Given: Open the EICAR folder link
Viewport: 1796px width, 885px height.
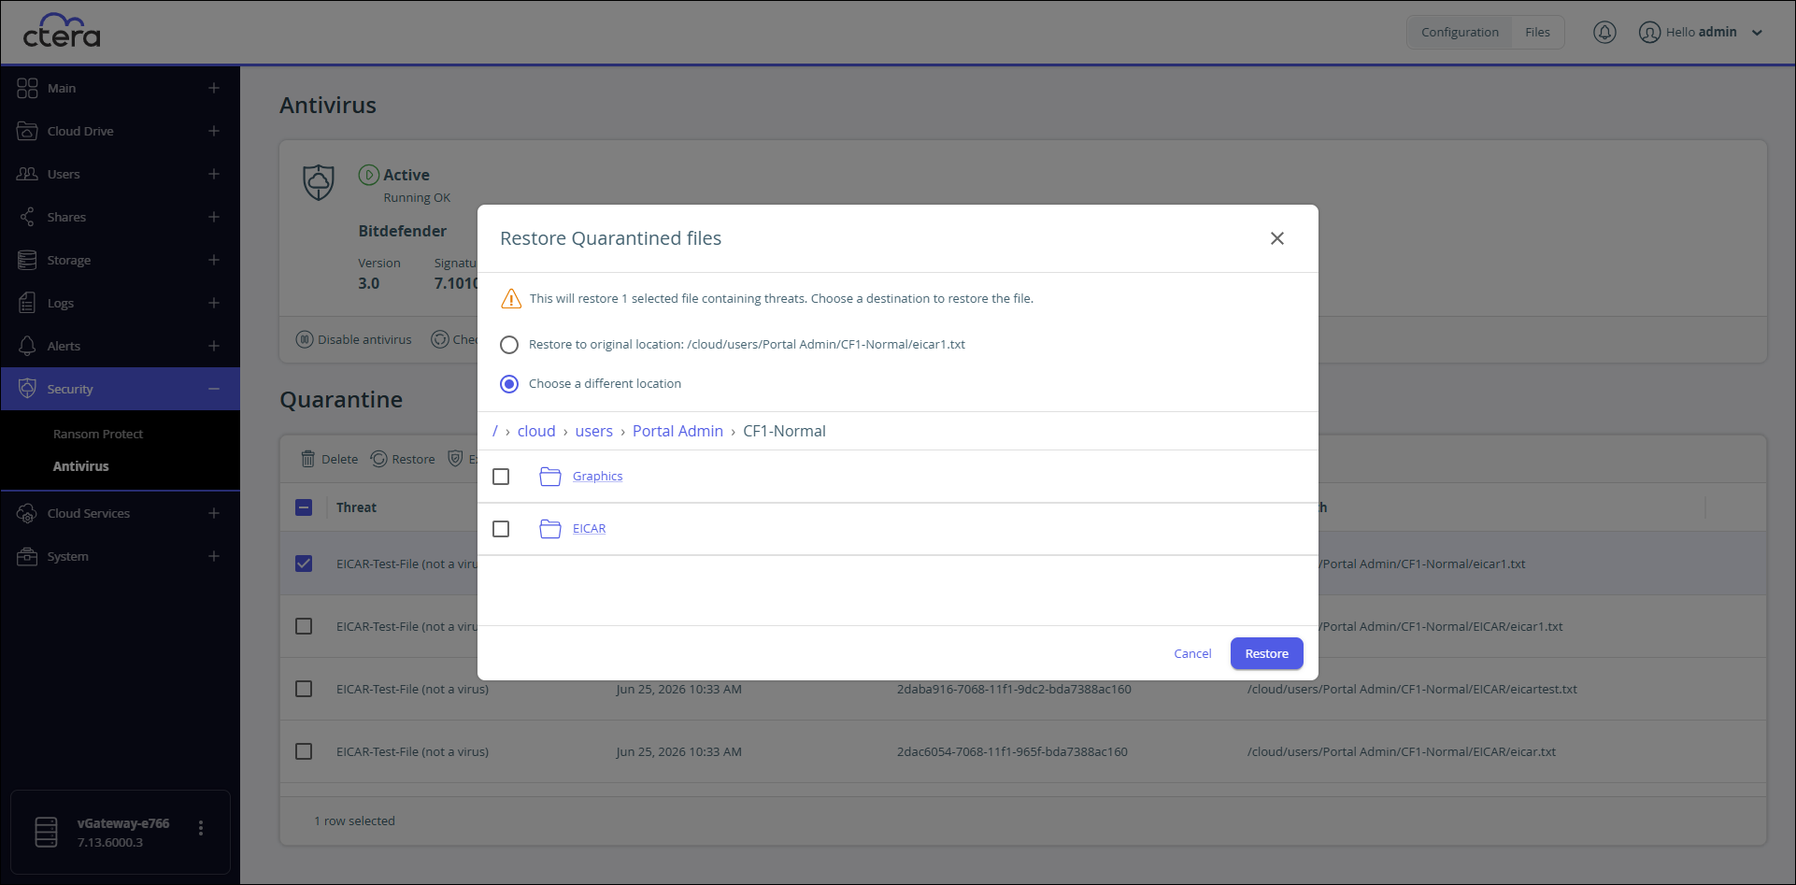Looking at the screenshot, I should point(589,529).
